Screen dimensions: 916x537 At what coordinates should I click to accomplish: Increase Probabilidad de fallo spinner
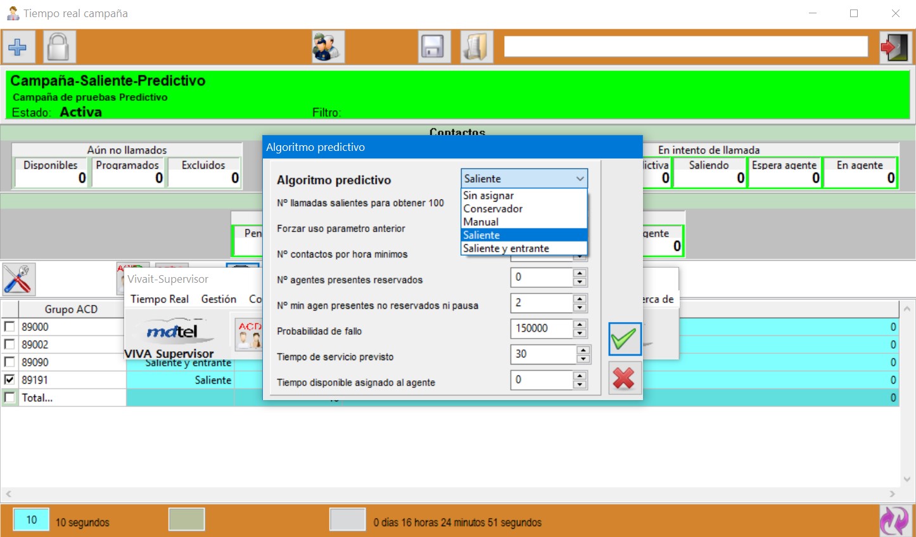click(x=580, y=324)
